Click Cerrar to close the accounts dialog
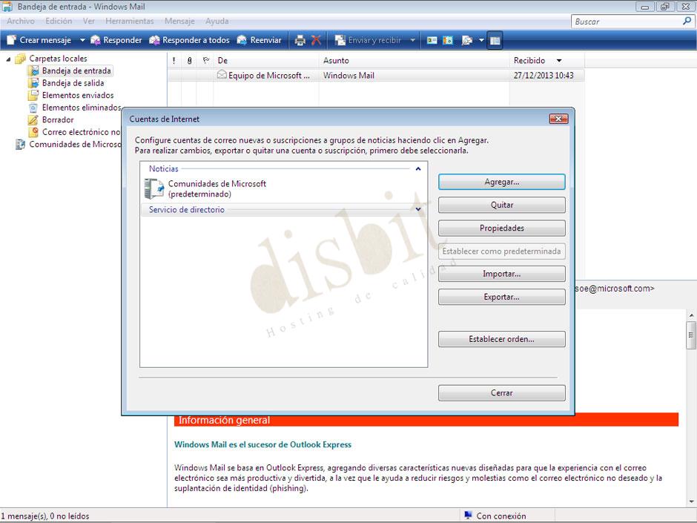 pos(501,392)
